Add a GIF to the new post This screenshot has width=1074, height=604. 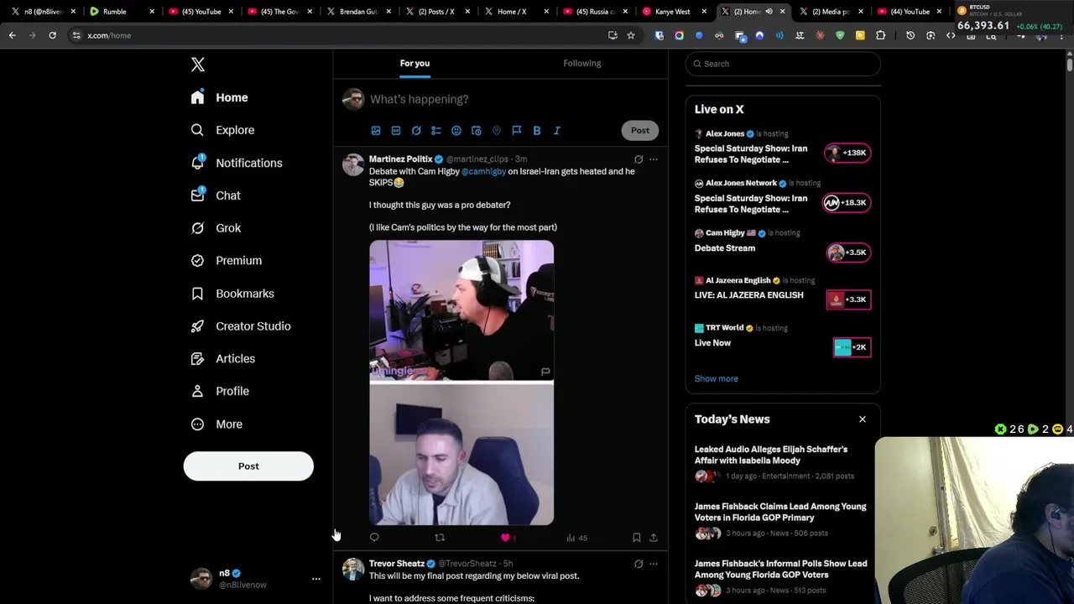click(396, 131)
